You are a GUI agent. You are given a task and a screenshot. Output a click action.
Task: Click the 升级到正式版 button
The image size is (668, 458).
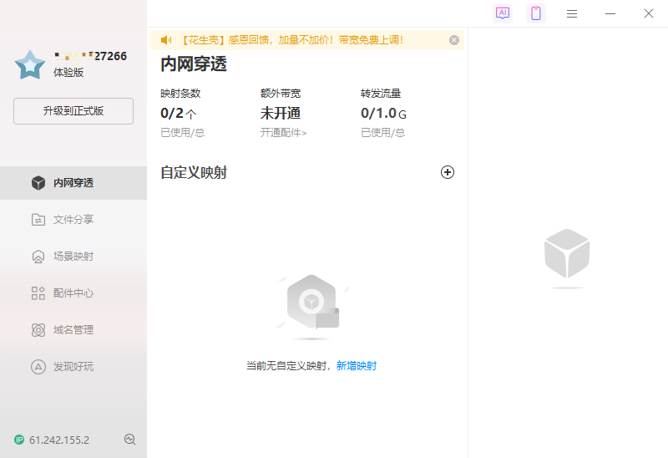73,111
